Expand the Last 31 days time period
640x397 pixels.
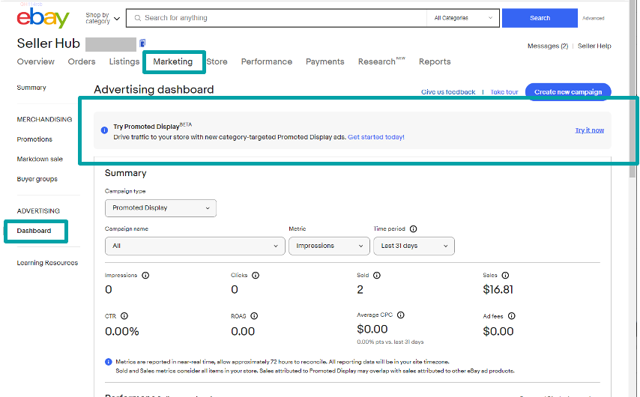pyautogui.click(x=414, y=246)
